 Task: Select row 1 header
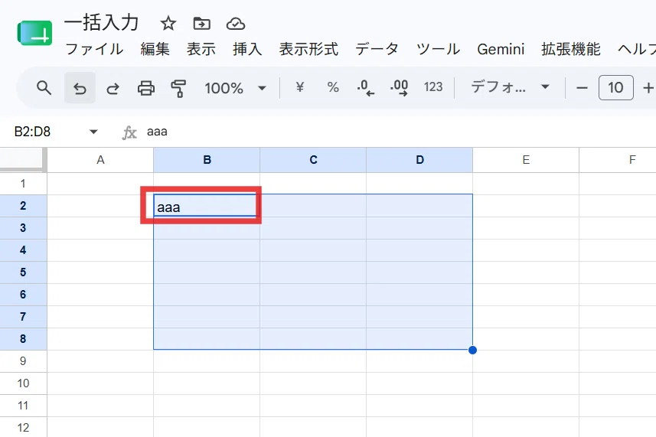pyautogui.click(x=23, y=184)
